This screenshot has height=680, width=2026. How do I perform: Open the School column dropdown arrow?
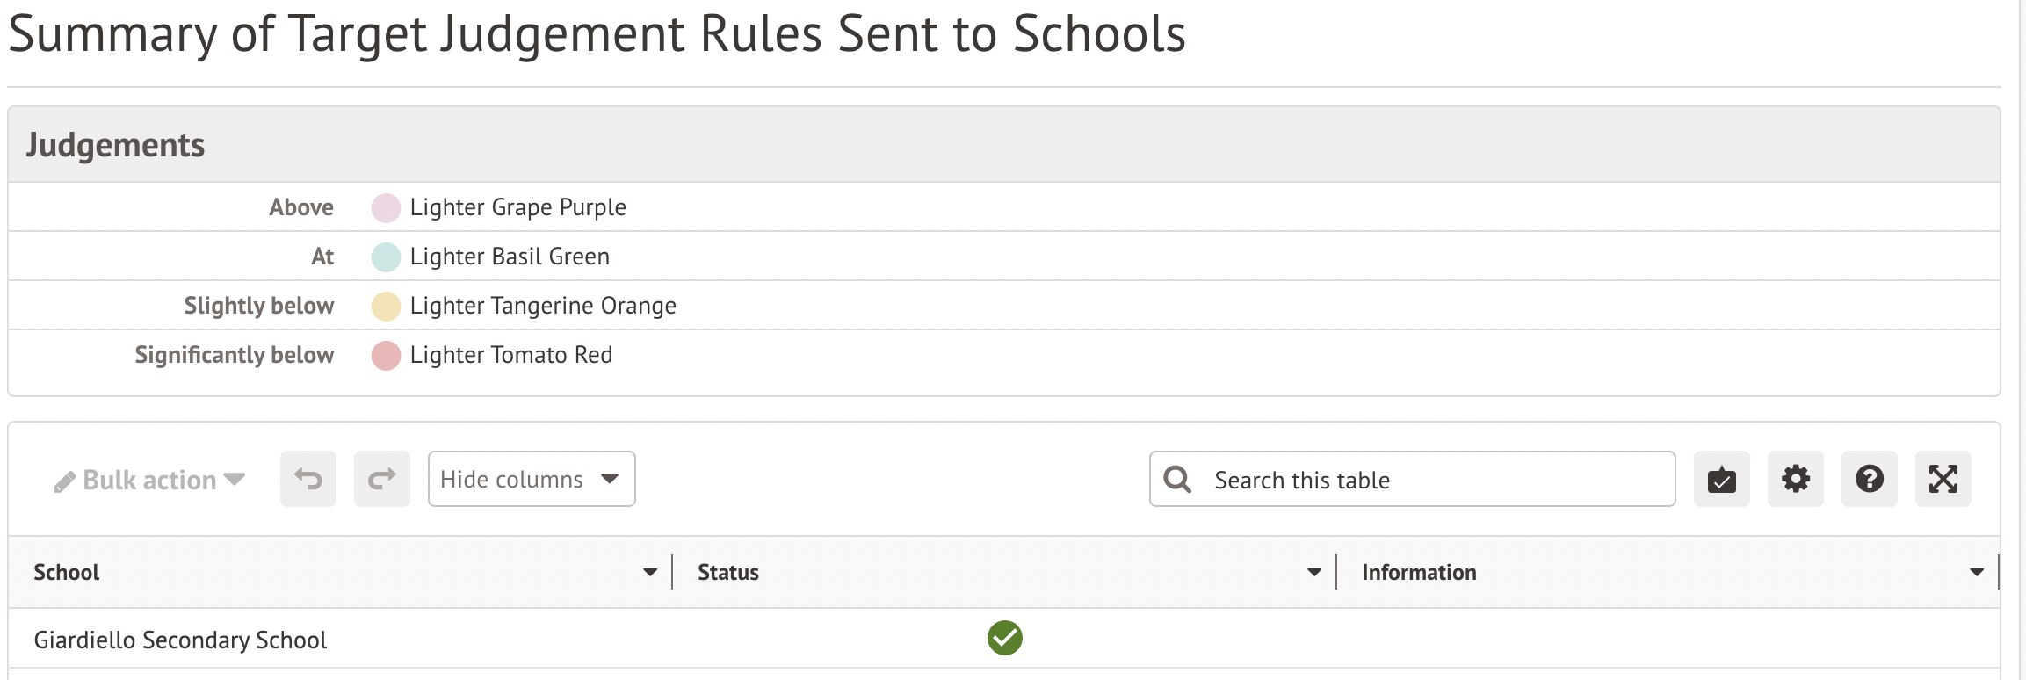tap(650, 572)
